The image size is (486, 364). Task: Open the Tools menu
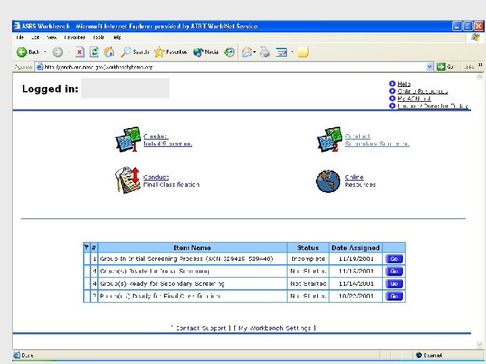[99, 37]
